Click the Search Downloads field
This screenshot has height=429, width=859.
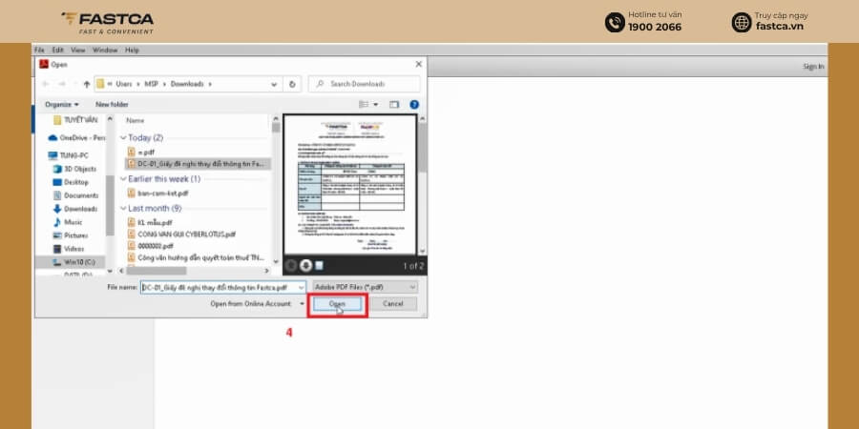[365, 84]
